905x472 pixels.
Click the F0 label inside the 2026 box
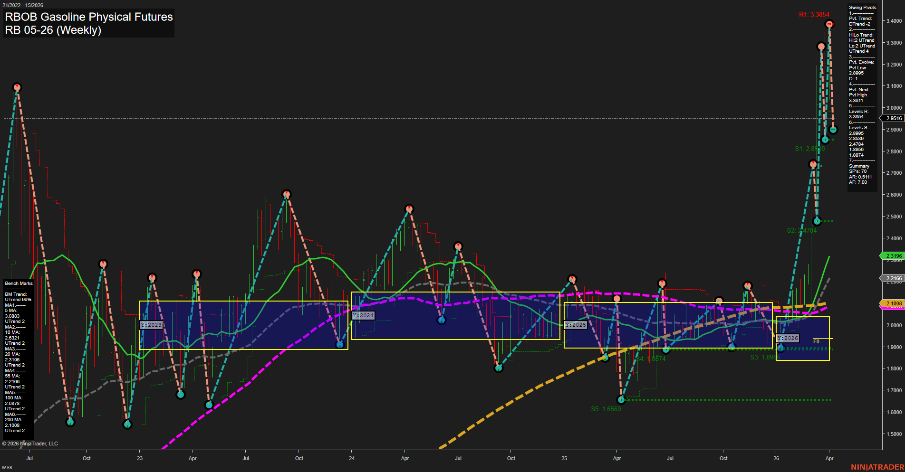click(x=816, y=340)
